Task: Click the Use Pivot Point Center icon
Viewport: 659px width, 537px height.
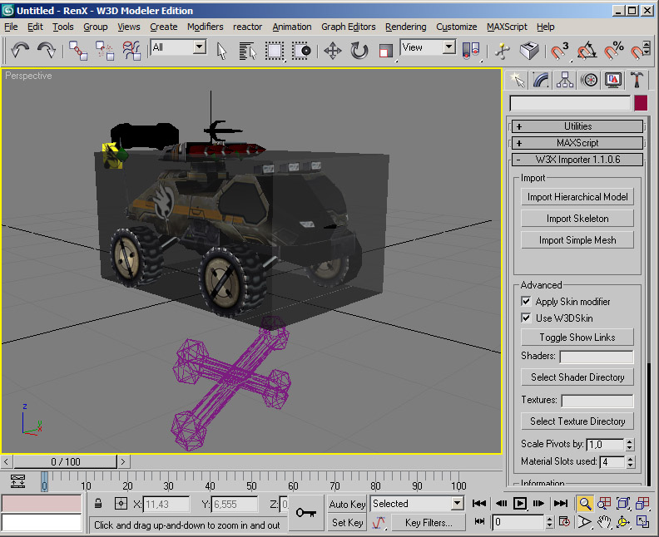Action: point(471,52)
